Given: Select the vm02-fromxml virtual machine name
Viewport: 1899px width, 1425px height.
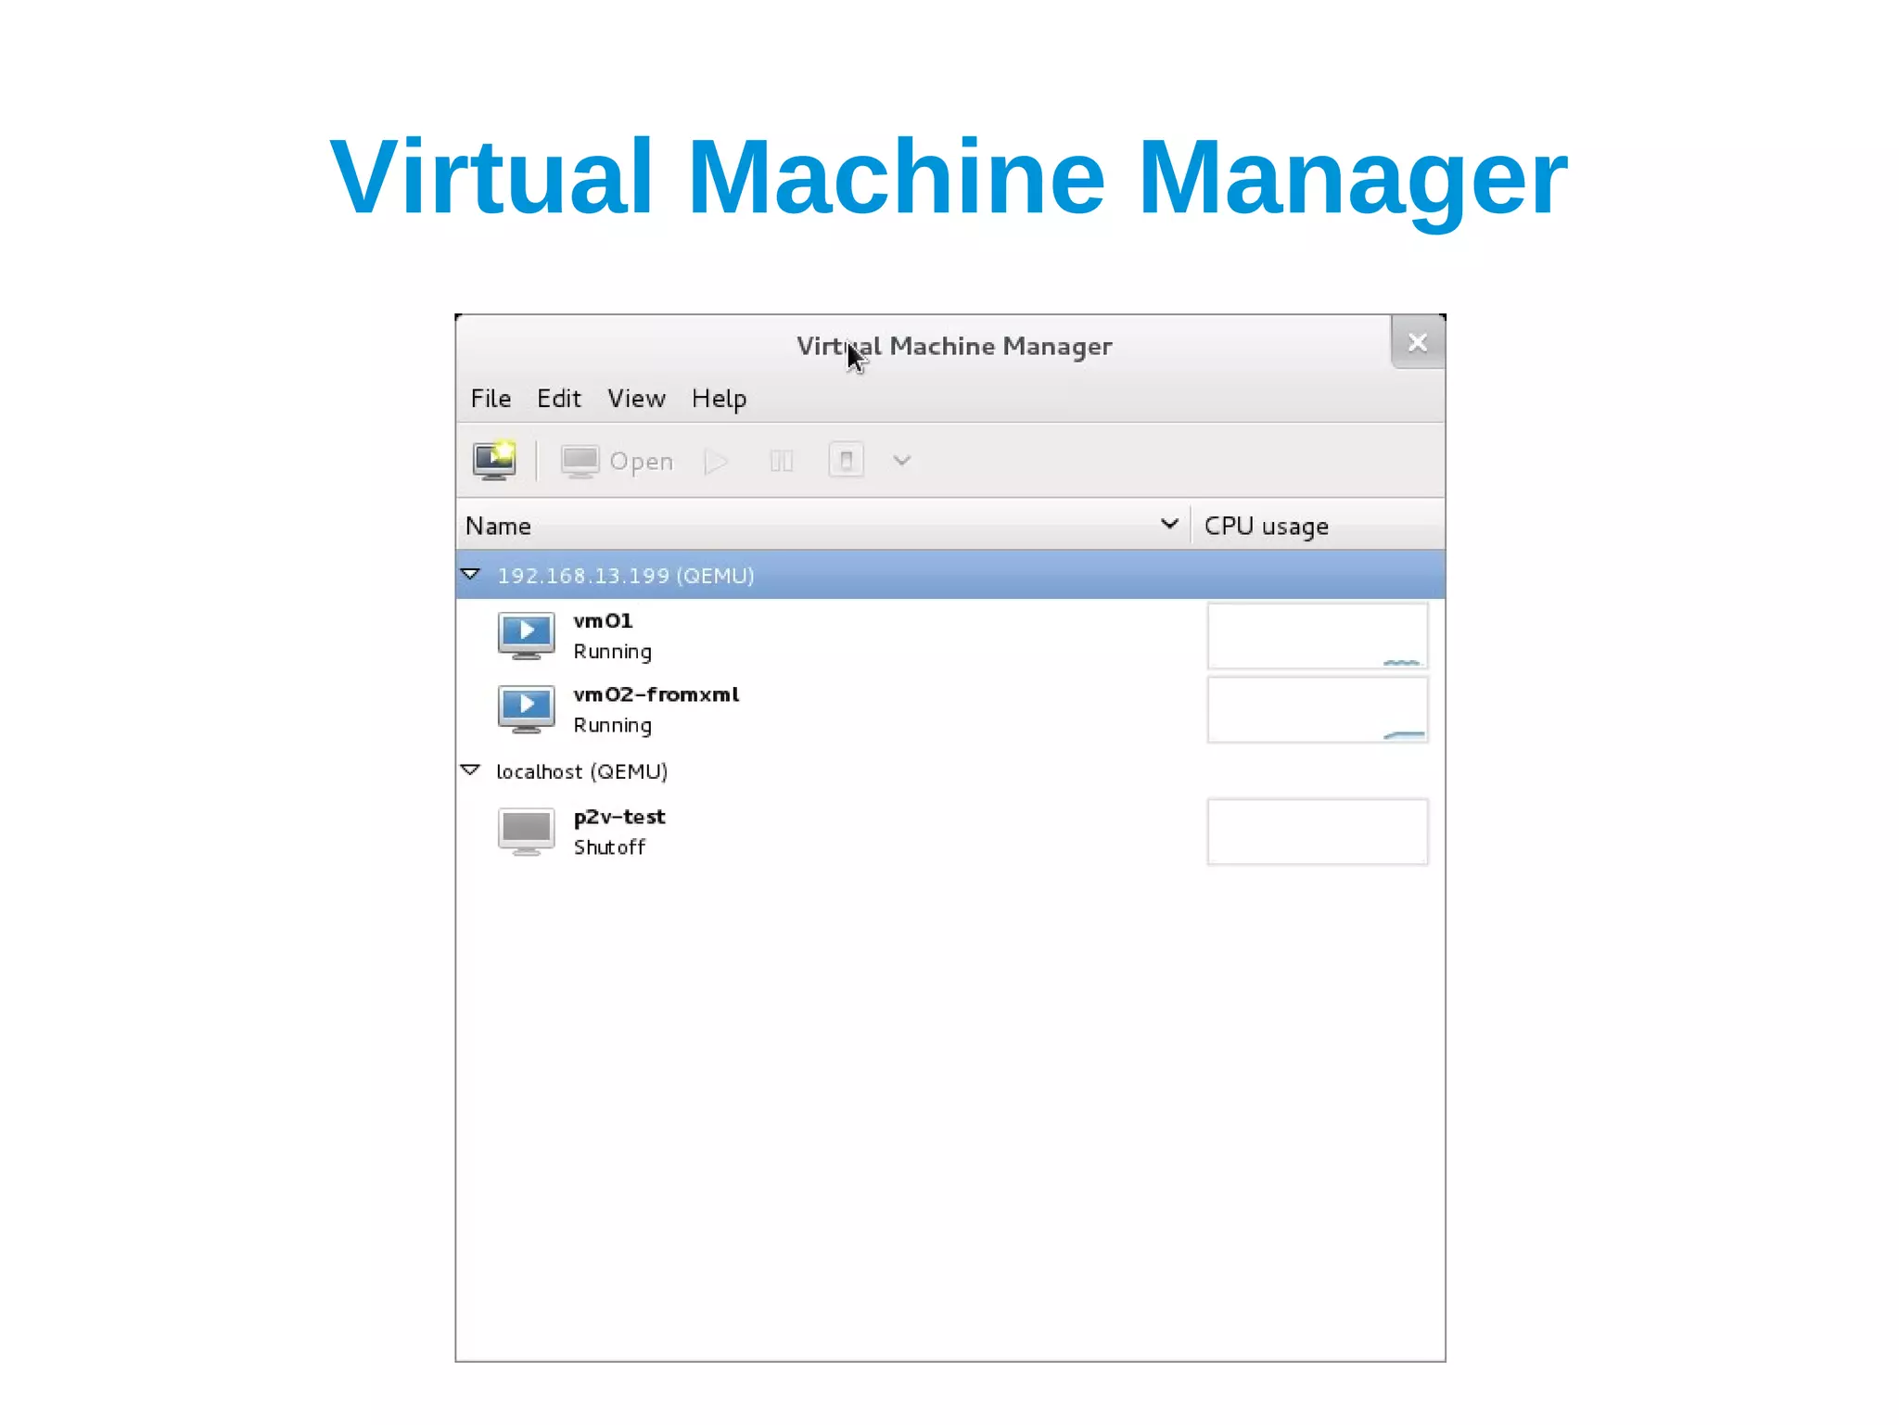Looking at the screenshot, I should 656,694.
